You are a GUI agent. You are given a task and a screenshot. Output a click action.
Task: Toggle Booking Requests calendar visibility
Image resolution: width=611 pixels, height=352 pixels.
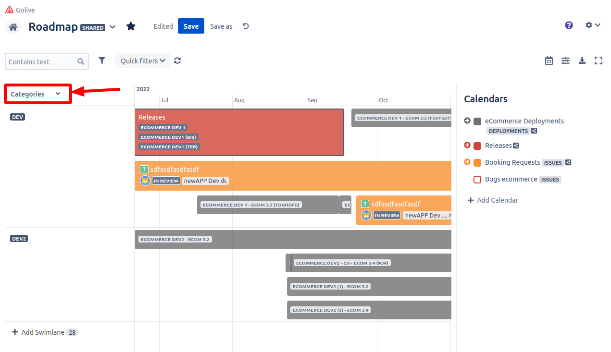coord(477,163)
